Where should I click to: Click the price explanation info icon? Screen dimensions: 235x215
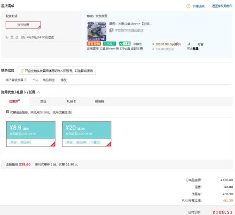coord(188,6)
